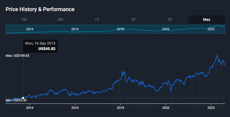The width and height of the screenshot is (230, 117).
Task: Select the 1M time range tab
Action: (x=24, y=19)
